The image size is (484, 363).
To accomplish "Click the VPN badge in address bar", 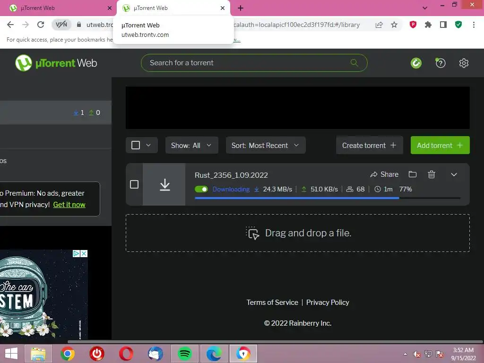I will click(x=61, y=25).
